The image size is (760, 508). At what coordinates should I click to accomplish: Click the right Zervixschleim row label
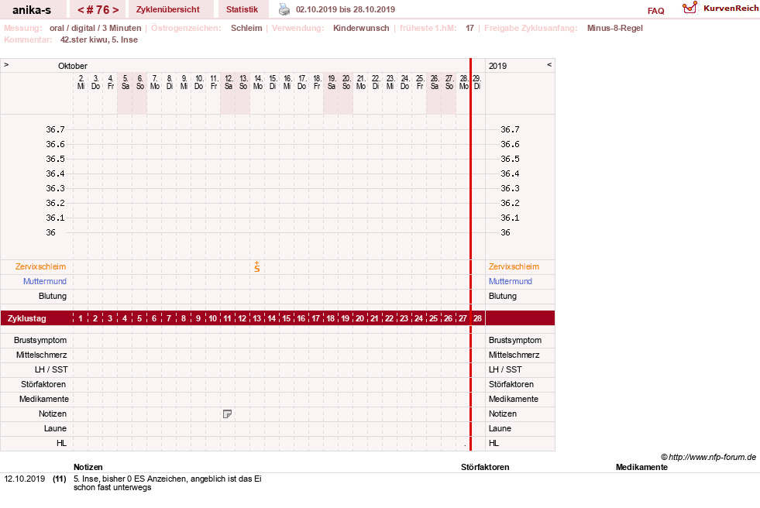coord(514,267)
